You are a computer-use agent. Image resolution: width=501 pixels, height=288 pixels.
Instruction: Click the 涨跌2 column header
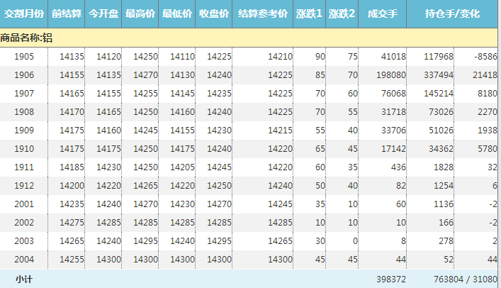click(342, 13)
